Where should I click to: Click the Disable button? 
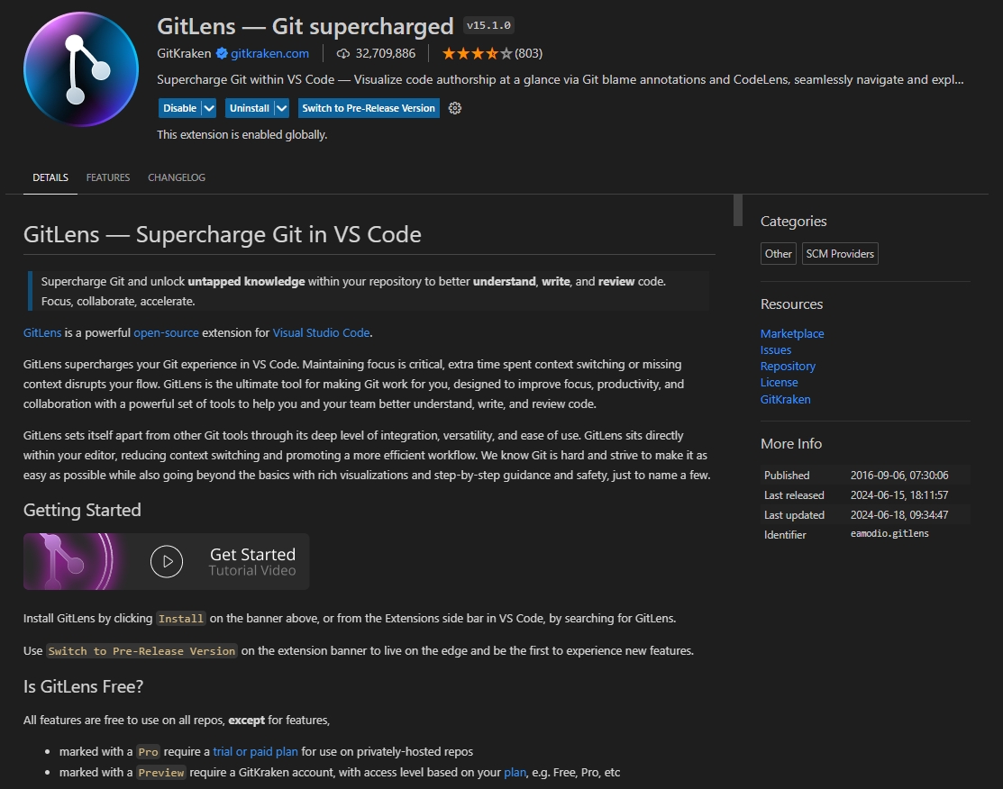point(179,108)
